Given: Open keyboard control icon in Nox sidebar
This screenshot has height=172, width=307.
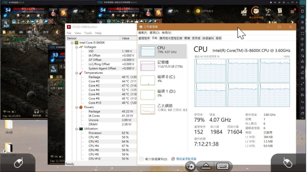Looking at the screenshot, I should coord(302,17).
